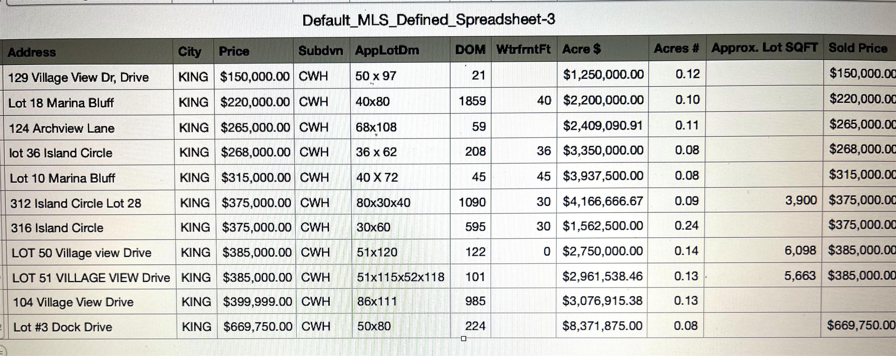Select the $1,562,500.00 acre price cell
Image resolution: width=896 pixels, height=356 pixels.
(603, 226)
